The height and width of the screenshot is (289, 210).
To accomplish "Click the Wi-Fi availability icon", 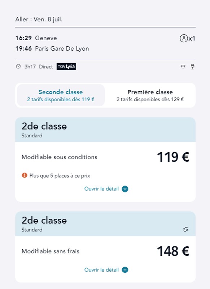I will [x=183, y=67].
